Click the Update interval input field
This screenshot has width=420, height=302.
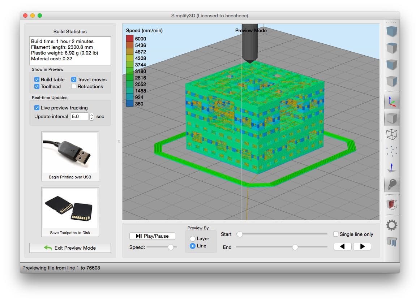pyautogui.click(x=79, y=117)
